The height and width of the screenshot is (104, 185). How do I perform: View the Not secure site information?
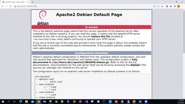click(x=20, y=6)
